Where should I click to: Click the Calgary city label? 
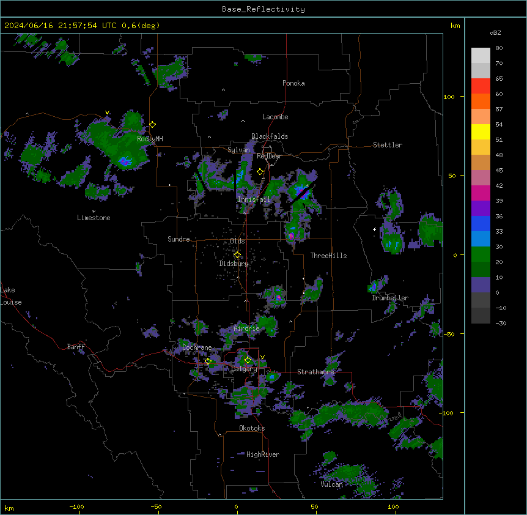[245, 369]
